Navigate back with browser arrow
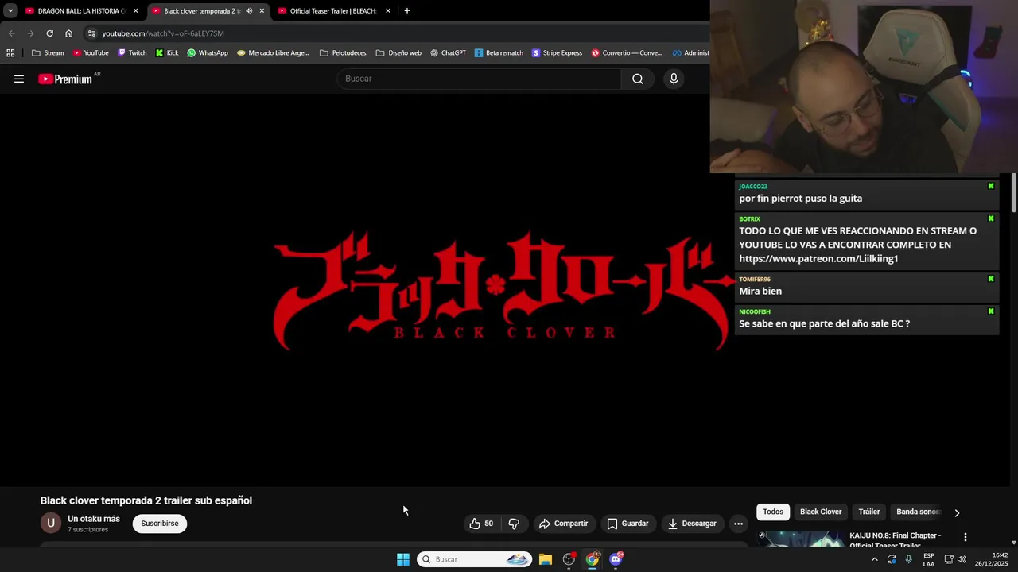The image size is (1018, 572). pos(11,33)
